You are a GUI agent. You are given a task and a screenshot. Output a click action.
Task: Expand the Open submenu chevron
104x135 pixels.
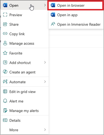(x=45, y=5)
